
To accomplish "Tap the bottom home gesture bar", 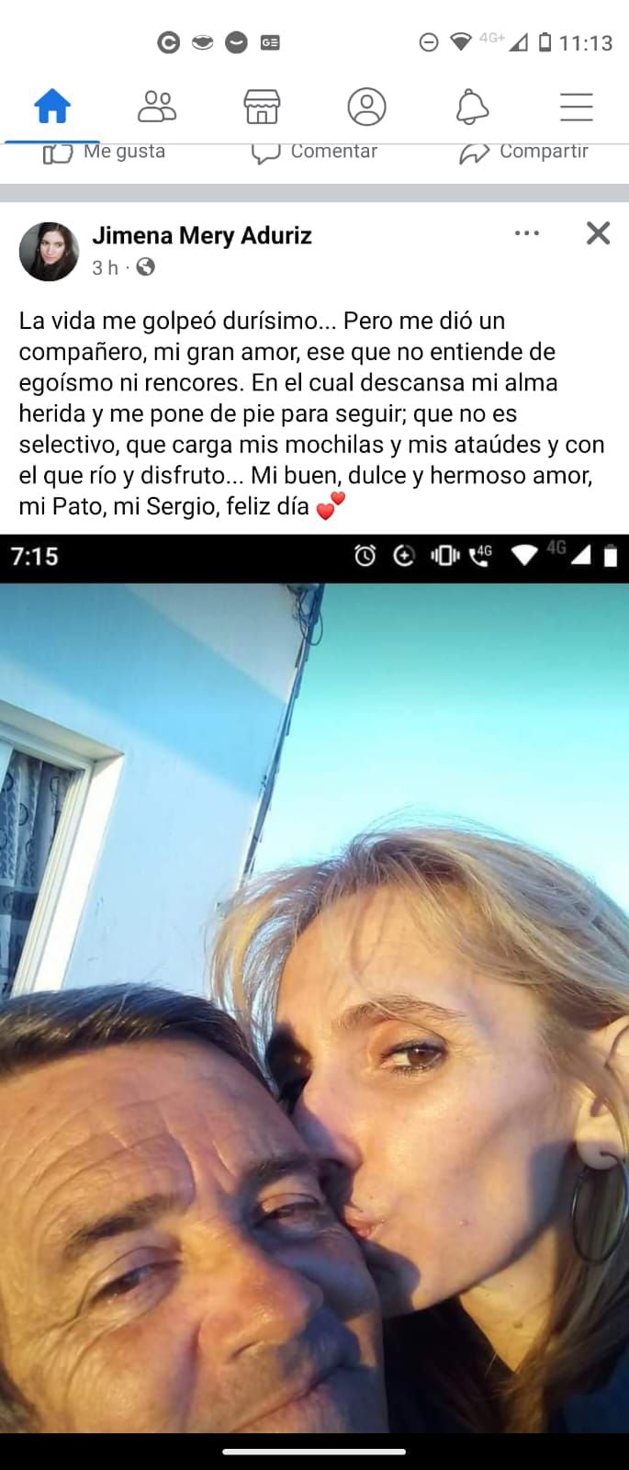I will 314,1453.
